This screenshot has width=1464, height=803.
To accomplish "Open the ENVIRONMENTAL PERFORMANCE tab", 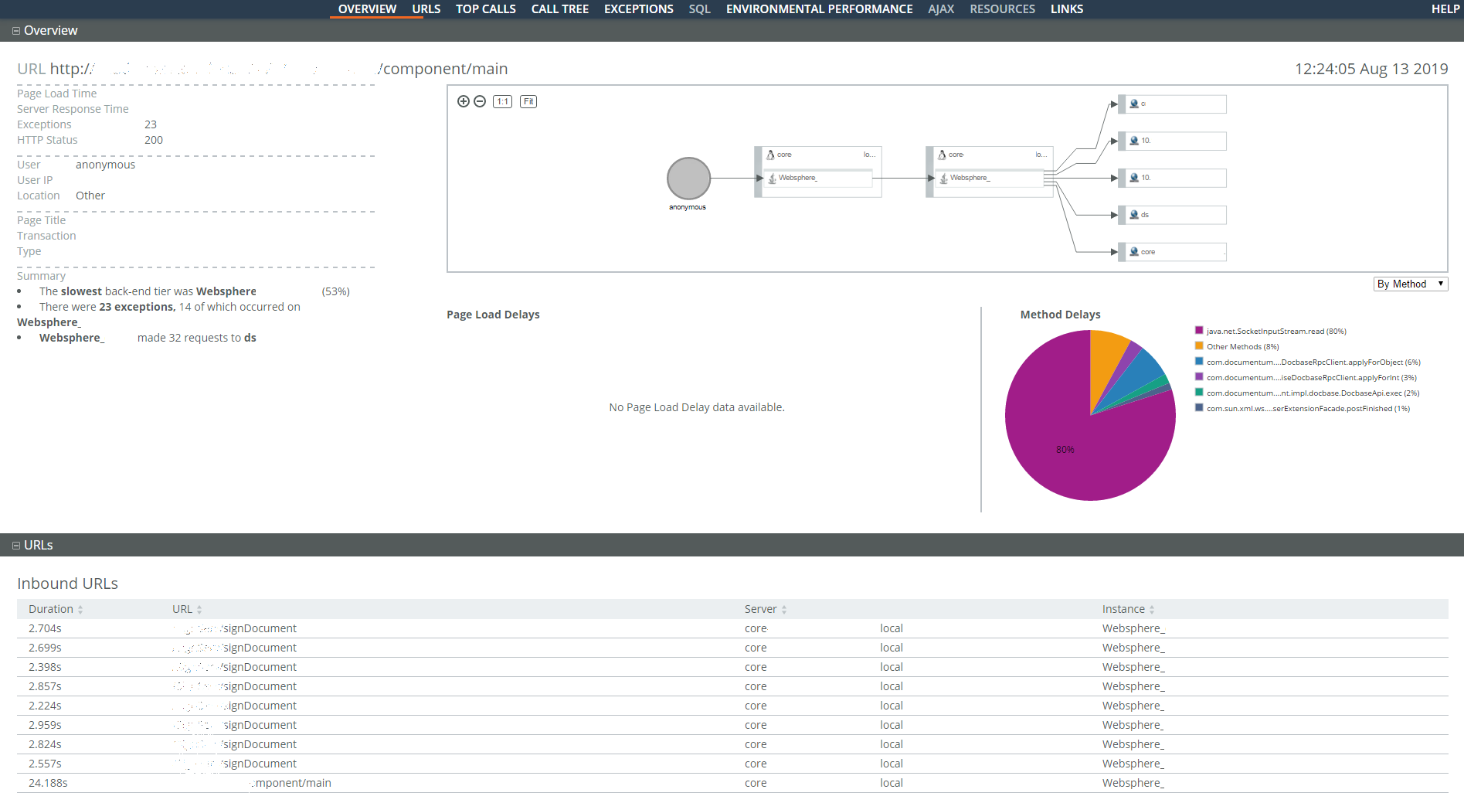I will click(820, 9).
